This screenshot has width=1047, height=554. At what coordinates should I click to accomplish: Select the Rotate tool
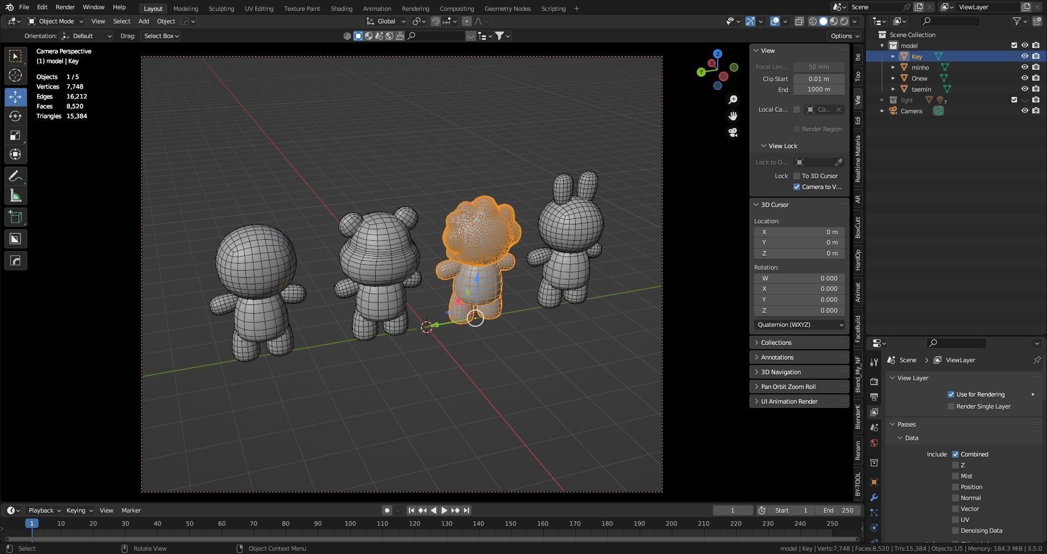[x=15, y=115]
